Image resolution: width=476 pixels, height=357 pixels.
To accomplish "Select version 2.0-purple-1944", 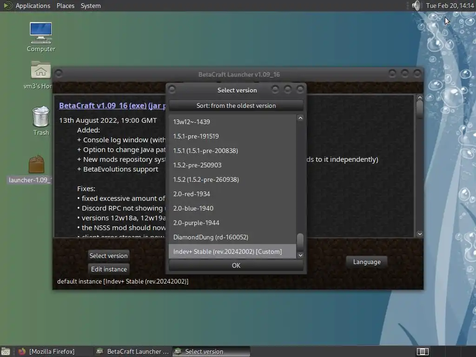I will pos(232,223).
